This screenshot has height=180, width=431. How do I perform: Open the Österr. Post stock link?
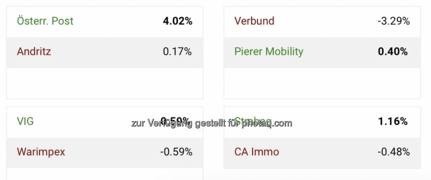45,21
